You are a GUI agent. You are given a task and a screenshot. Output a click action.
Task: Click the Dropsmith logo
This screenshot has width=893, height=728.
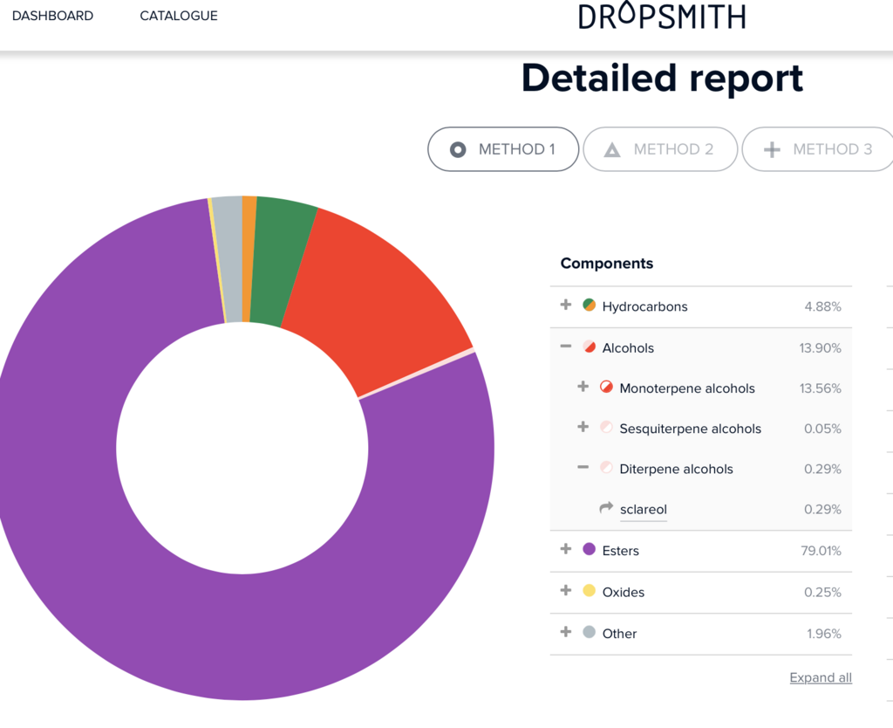coord(662,16)
